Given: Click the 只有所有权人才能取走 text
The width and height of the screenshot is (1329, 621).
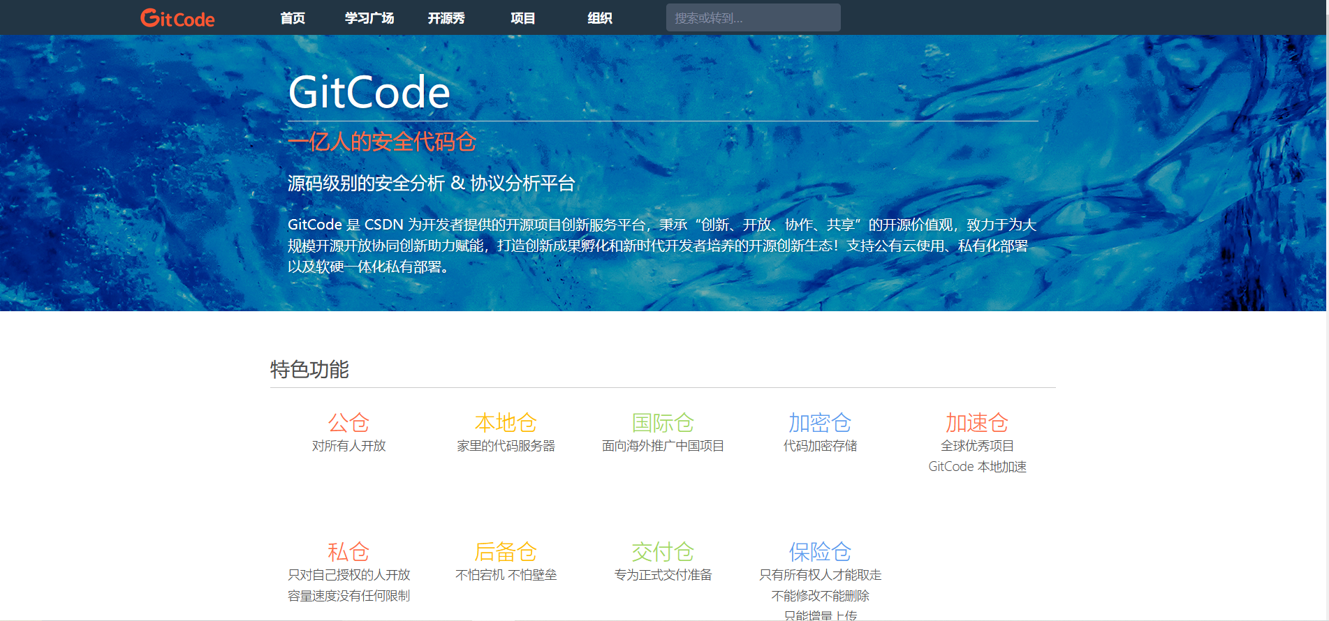Looking at the screenshot, I should pyautogui.click(x=820, y=575).
